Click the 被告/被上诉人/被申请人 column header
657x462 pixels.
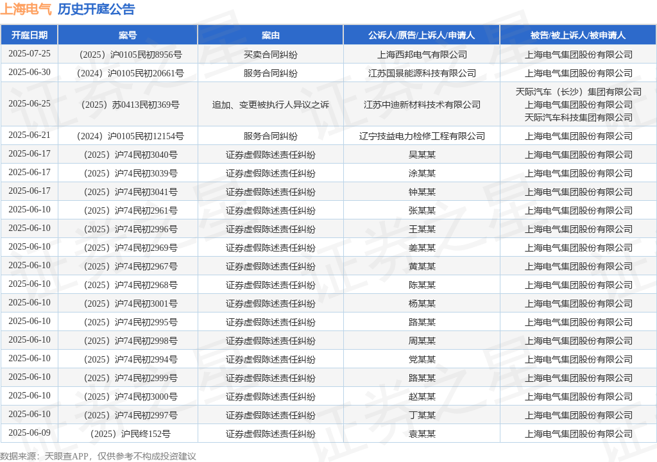tap(578, 35)
